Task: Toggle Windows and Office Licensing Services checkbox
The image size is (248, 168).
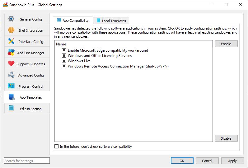Action: point(64,55)
